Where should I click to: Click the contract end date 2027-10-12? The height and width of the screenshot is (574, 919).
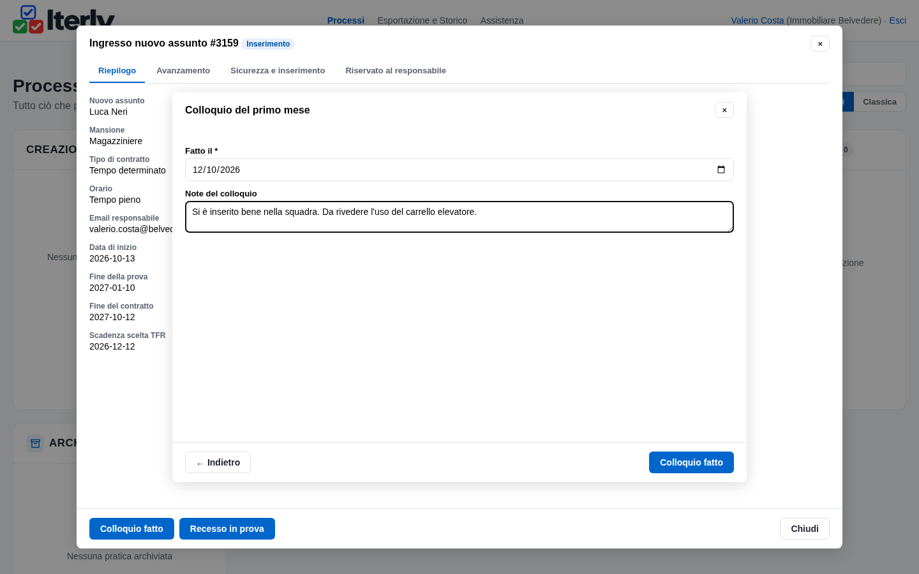[x=112, y=317]
